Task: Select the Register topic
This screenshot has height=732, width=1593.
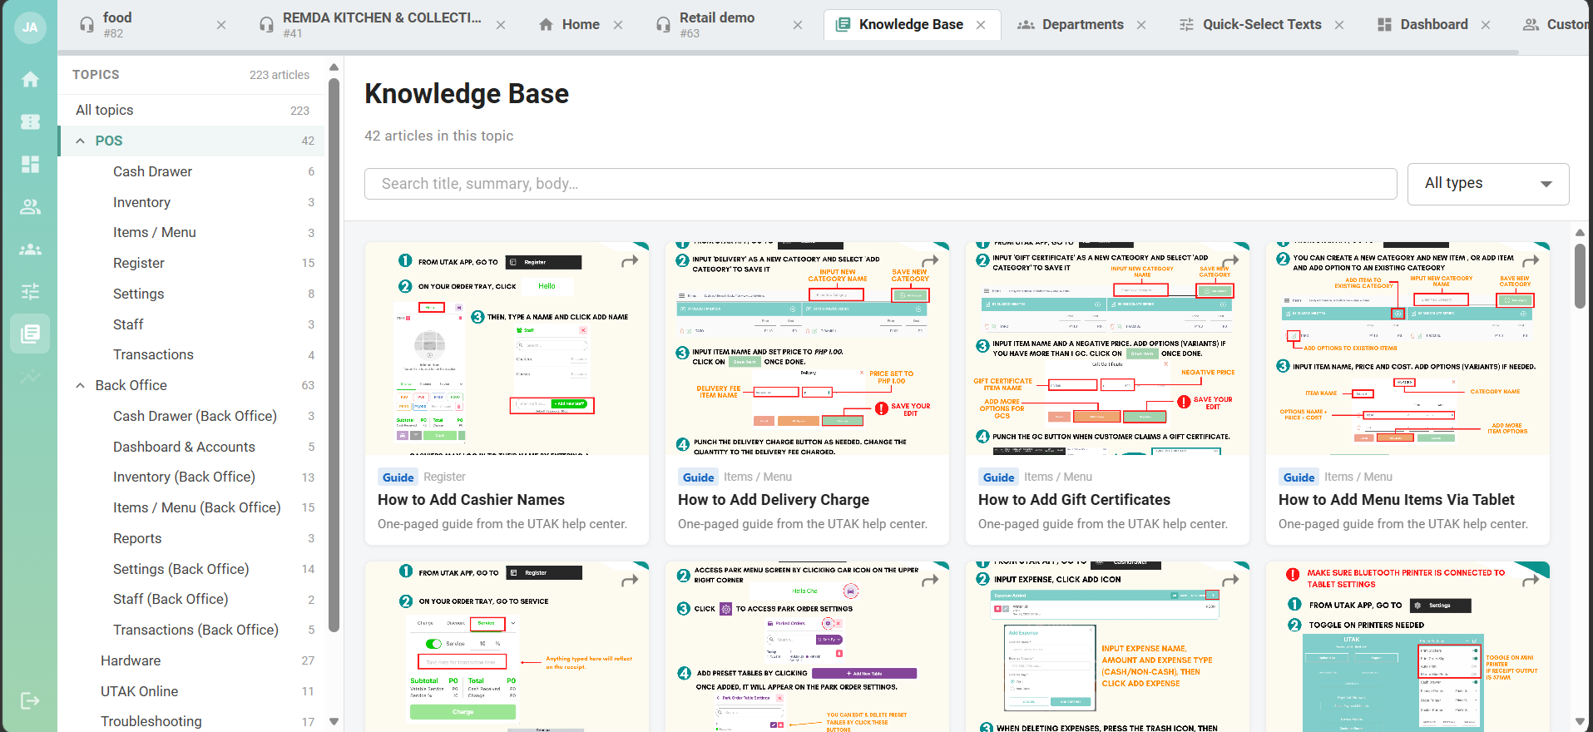Action: click(191, 263)
